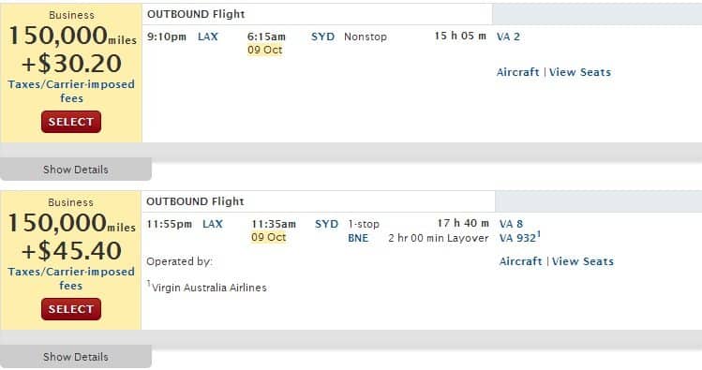
Task: Click the second OUTBOUND Flight header
Action: click(x=195, y=201)
